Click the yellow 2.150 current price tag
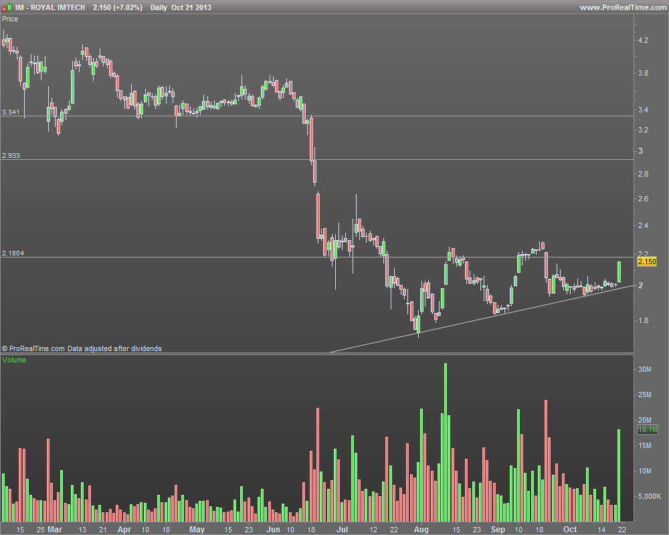 point(647,261)
